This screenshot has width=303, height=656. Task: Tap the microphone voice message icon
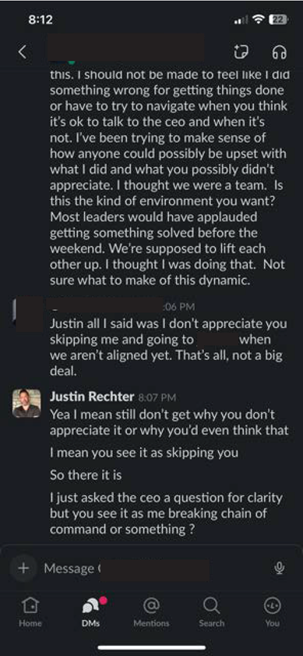click(x=279, y=569)
